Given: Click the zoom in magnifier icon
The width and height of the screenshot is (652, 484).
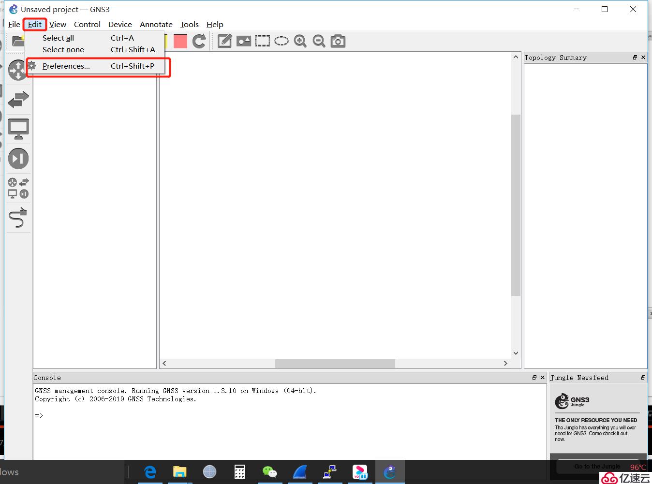Looking at the screenshot, I should tap(300, 41).
